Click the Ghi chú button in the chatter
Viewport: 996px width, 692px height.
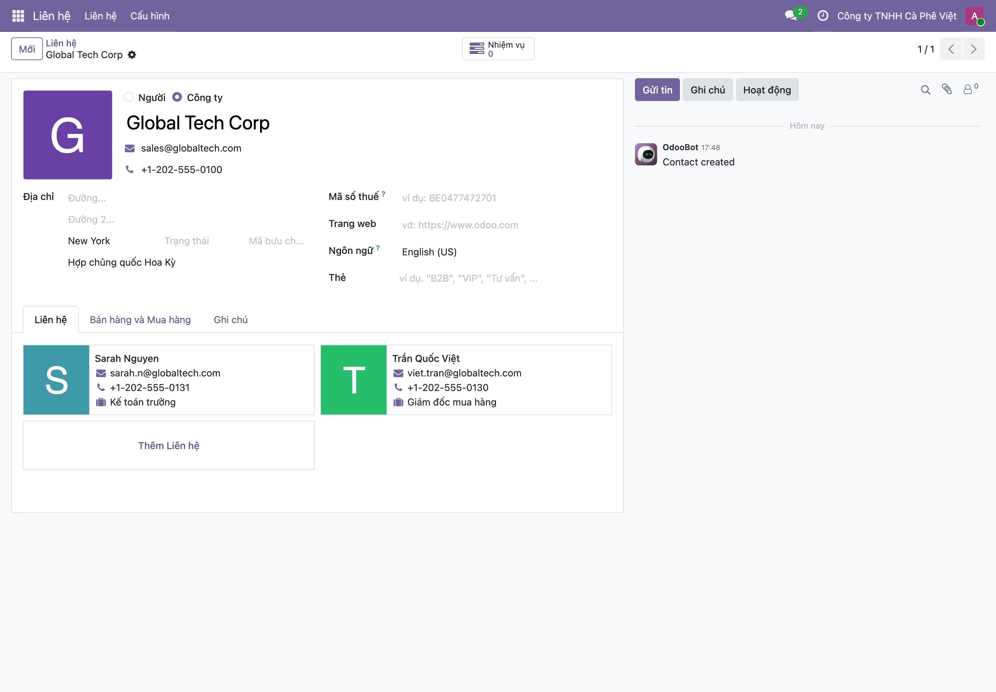pos(707,90)
